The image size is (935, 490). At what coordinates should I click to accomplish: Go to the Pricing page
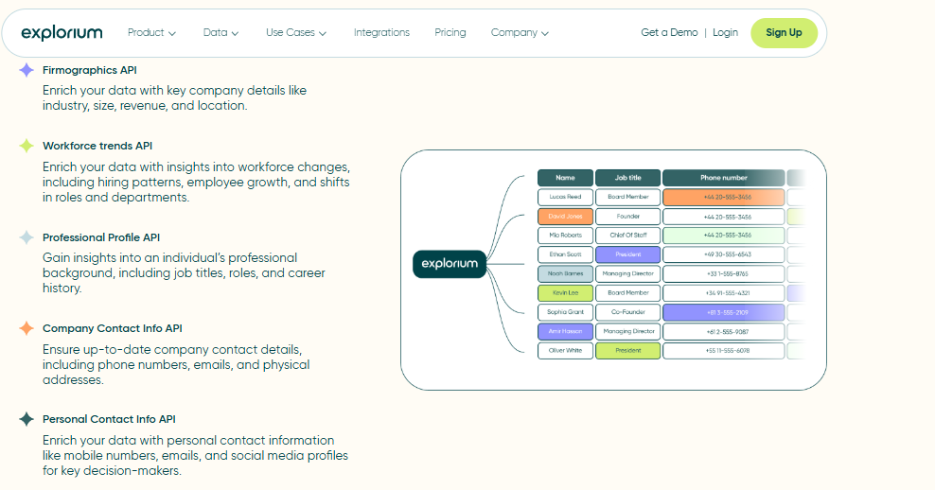tap(450, 33)
